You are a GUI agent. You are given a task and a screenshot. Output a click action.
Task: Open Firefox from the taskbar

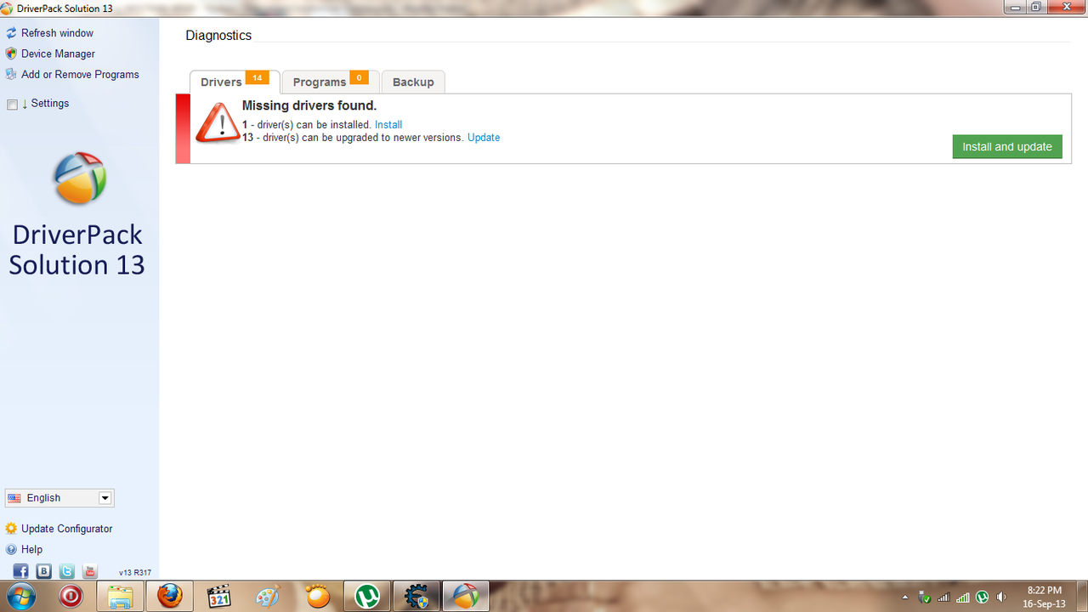coord(170,597)
